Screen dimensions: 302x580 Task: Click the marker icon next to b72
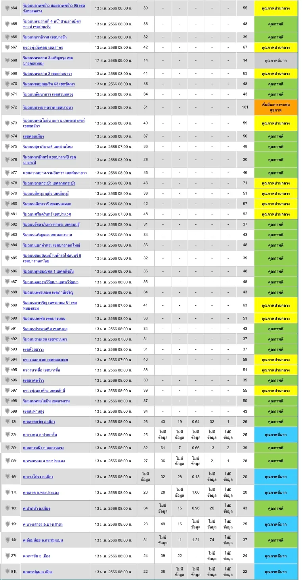click(7, 107)
